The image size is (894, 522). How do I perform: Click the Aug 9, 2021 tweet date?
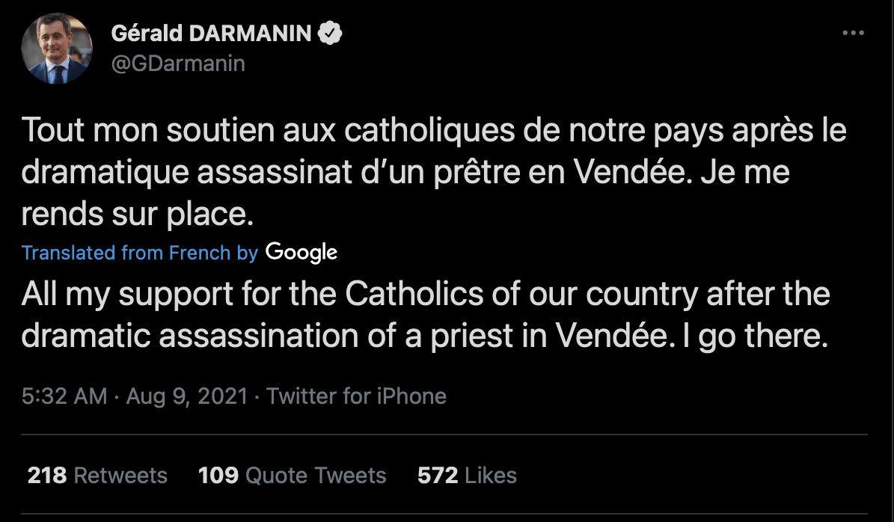pyautogui.click(x=186, y=396)
